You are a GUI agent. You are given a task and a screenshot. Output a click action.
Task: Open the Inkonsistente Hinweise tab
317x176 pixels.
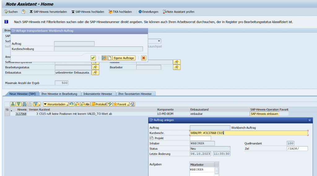98,94
